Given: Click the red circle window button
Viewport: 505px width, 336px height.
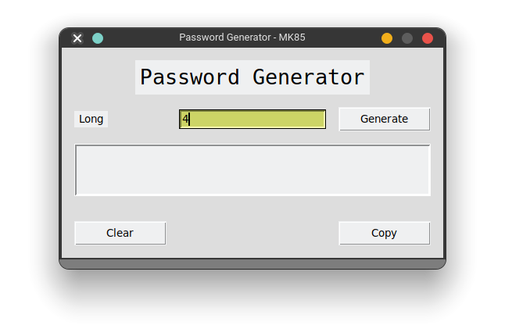Looking at the screenshot, I should click(428, 38).
